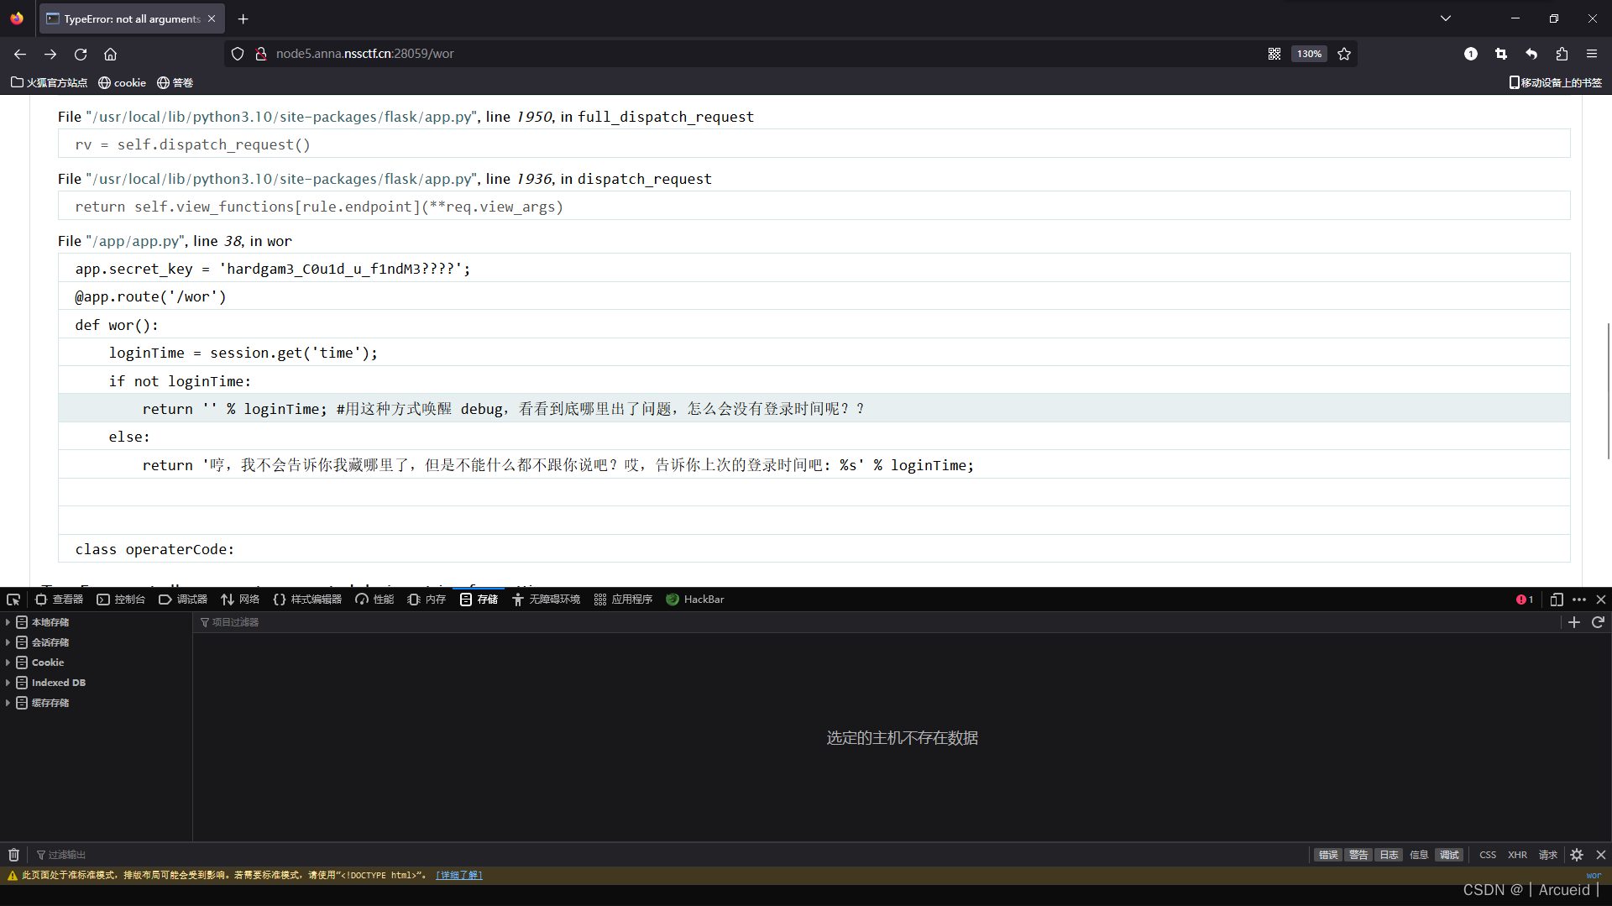1612x906 pixels.
Task: Open the Firefox application menu
Action: (x=1592, y=54)
